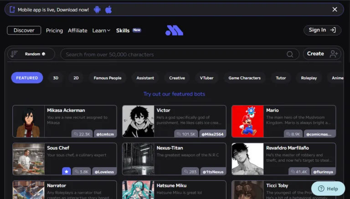Open Mikasa Ackerman character thumbnail
The width and height of the screenshot is (350, 199).
click(x=29, y=121)
